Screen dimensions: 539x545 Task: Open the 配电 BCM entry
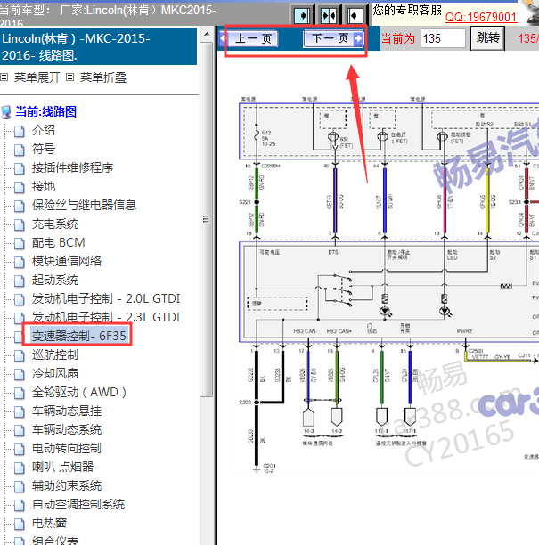tap(59, 242)
